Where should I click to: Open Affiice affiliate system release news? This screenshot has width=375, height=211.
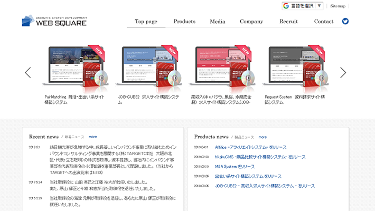click(251, 147)
